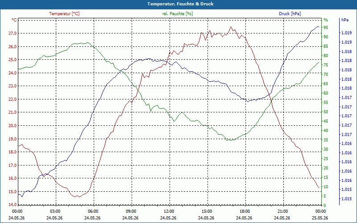Select the blue 'Druck [hPa]' legend label
This screenshot has height=223, width=357.
(x=290, y=14)
